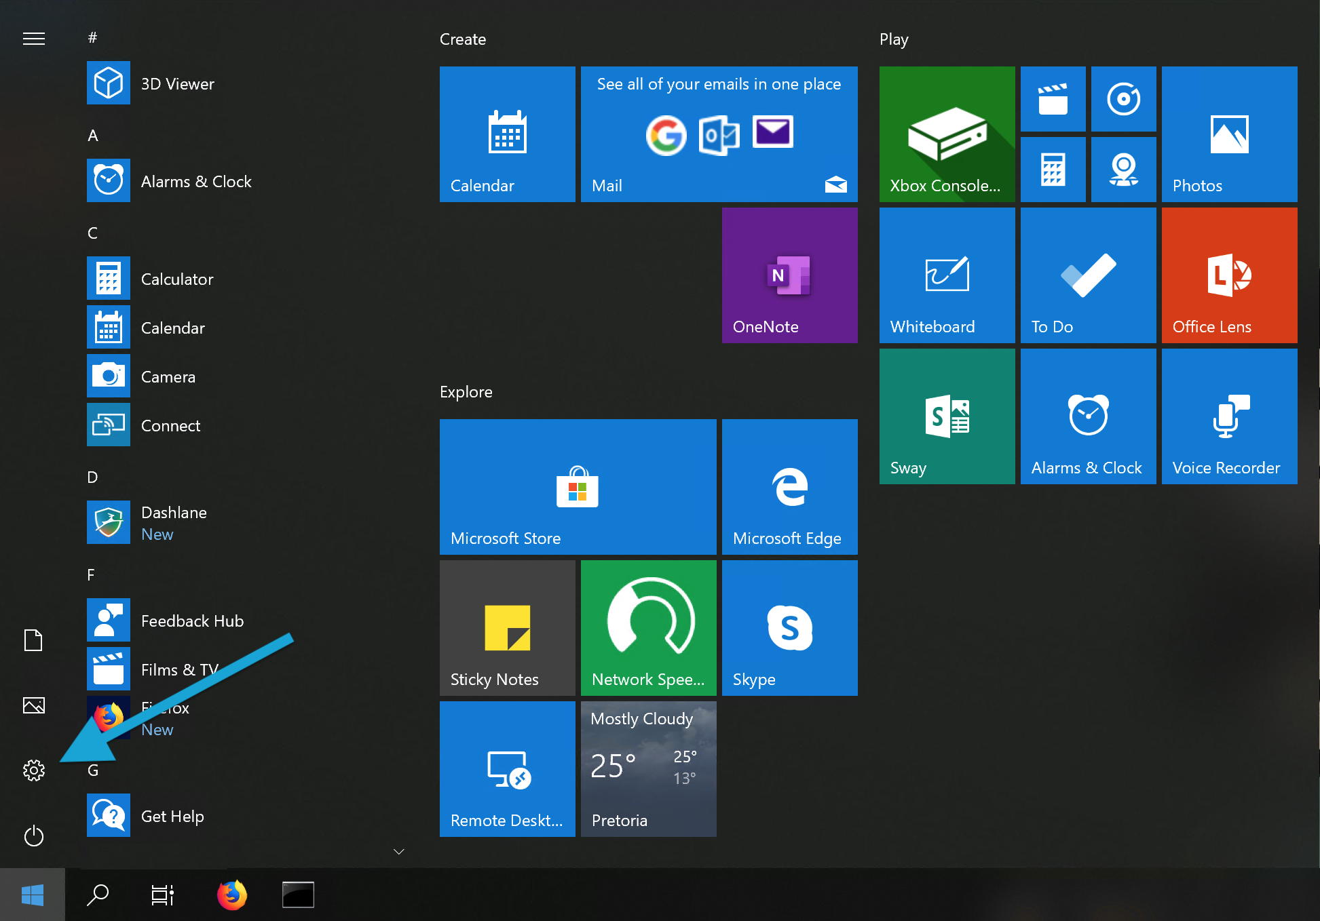Click the Calendar tile under Create

click(508, 134)
